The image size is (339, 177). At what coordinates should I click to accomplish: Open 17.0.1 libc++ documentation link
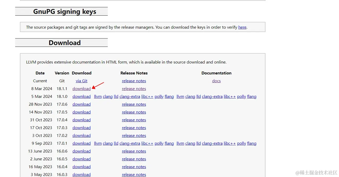point(230,143)
